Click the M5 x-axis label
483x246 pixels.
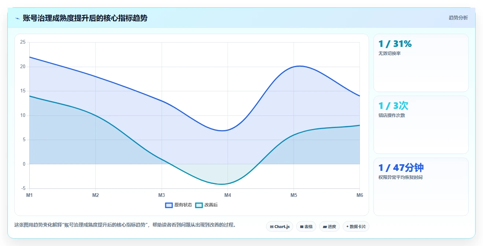point(294,195)
